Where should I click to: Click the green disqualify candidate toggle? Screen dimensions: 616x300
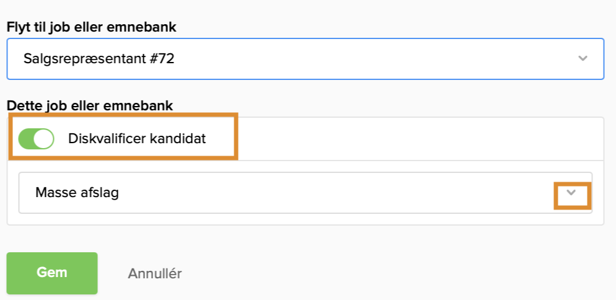point(36,139)
